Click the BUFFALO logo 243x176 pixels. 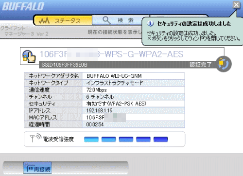[23, 6]
